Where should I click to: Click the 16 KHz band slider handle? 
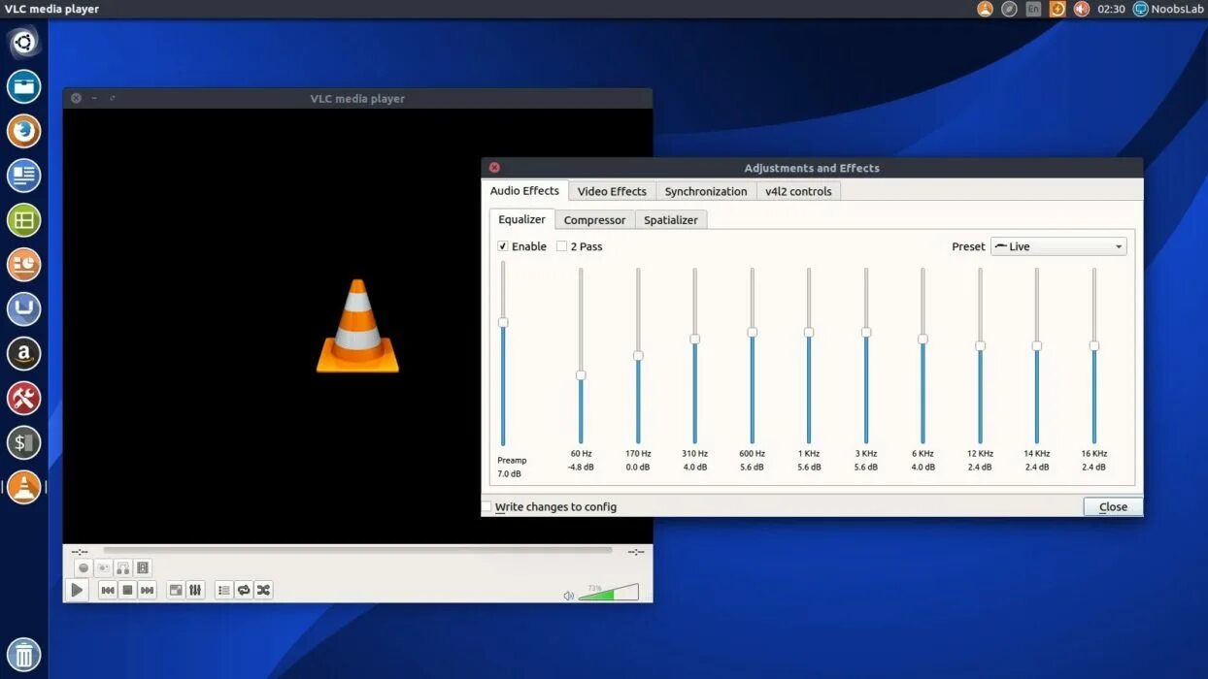(1093, 345)
